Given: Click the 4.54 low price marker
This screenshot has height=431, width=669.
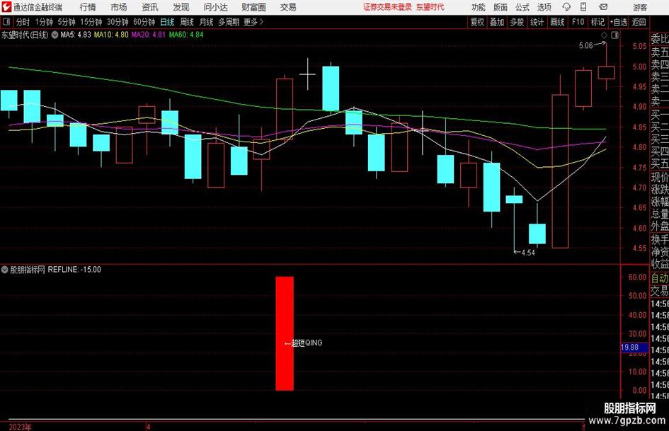Looking at the screenshot, I should 528,253.
